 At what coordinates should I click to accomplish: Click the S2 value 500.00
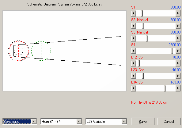point(175,20)
